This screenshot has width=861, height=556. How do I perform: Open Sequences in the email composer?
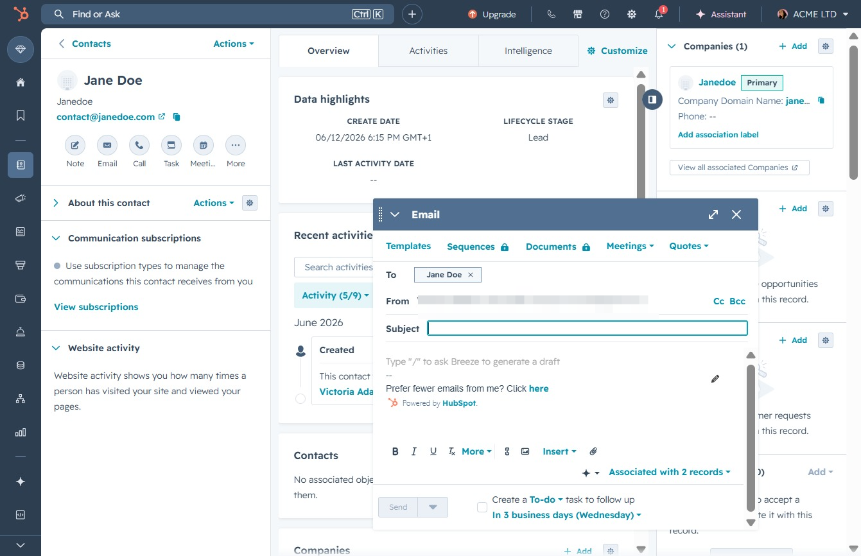pyautogui.click(x=478, y=247)
